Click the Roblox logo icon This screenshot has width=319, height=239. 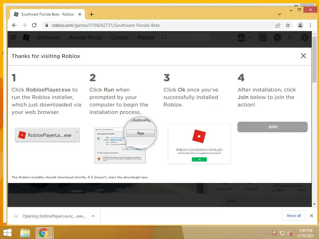[x=26, y=37]
